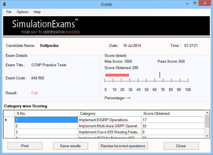Click the S.No. column header

click(x=46, y=113)
